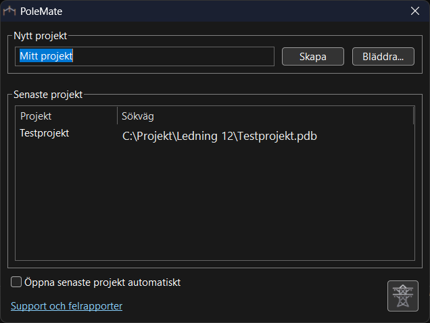
Task: Enable 'Öppna senaste projekt automatiskt' checkbox
Action: (16, 282)
